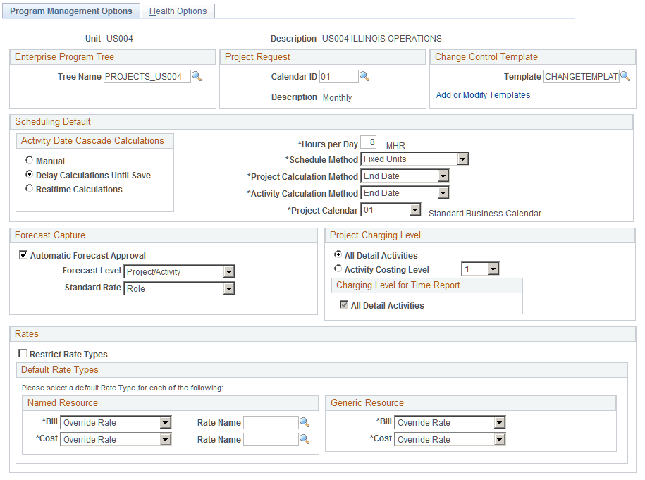This screenshot has width=645, height=480.
Task: Open the Template lookup for CHANGETEMPLAT
Action: (x=626, y=76)
